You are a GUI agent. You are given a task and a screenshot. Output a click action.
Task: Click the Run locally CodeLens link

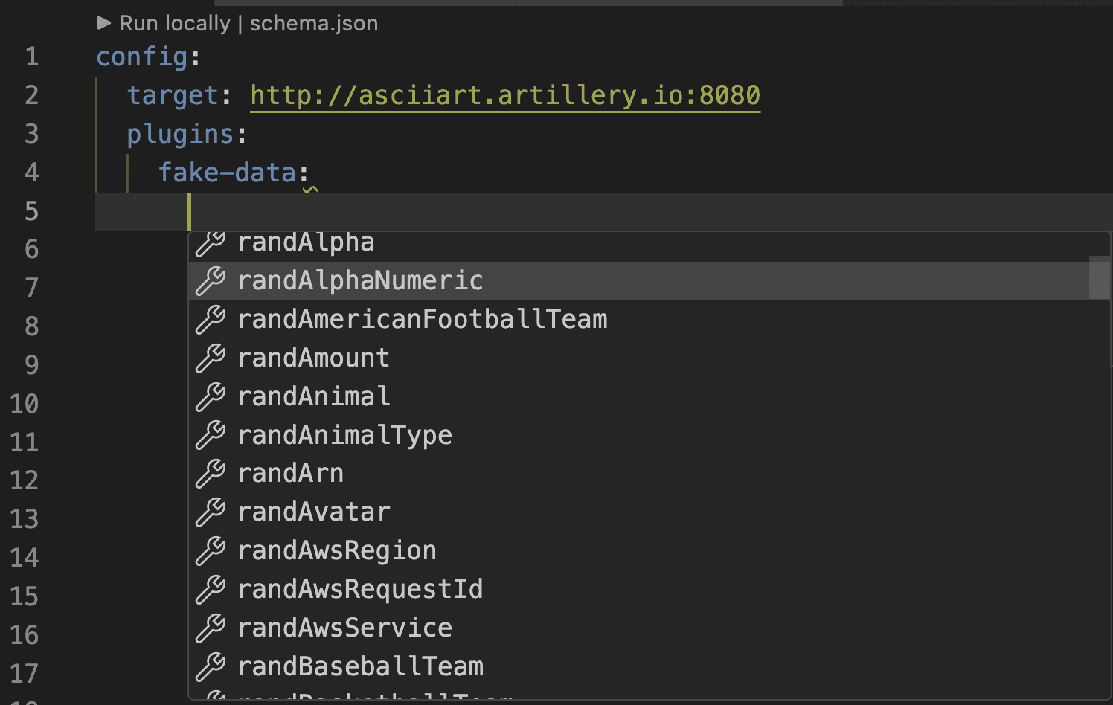pyautogui.click(x=174, y=22)
